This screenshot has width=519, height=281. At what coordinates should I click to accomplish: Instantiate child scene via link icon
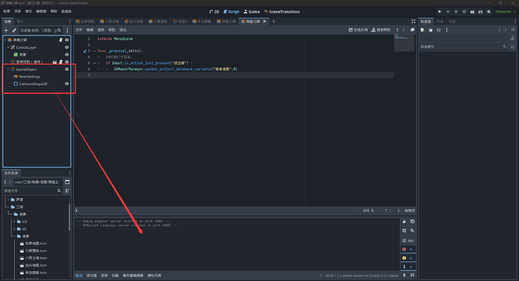click(14, 30)
